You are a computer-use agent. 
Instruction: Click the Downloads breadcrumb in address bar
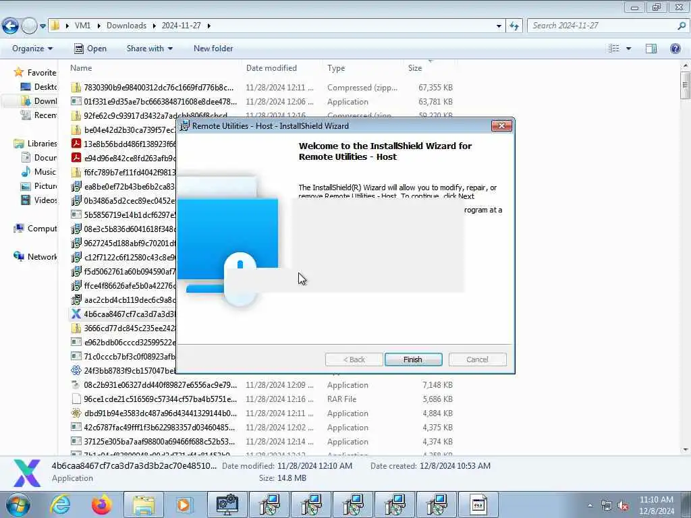126,26
